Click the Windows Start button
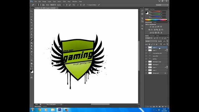 (x=32, y=110)
